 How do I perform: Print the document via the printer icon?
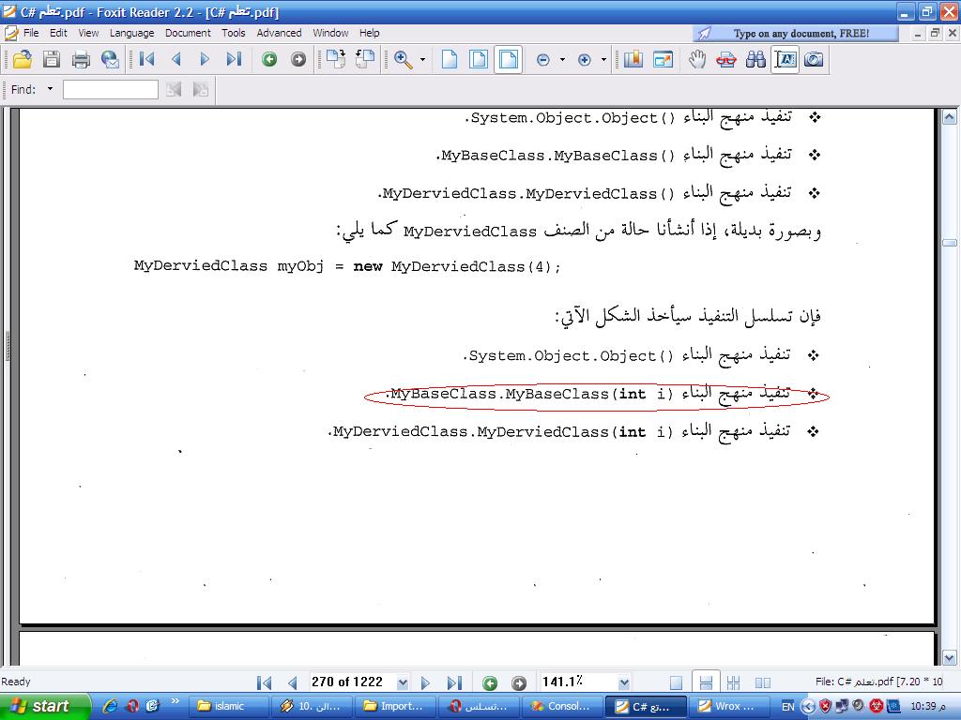[x=81, y=59]
